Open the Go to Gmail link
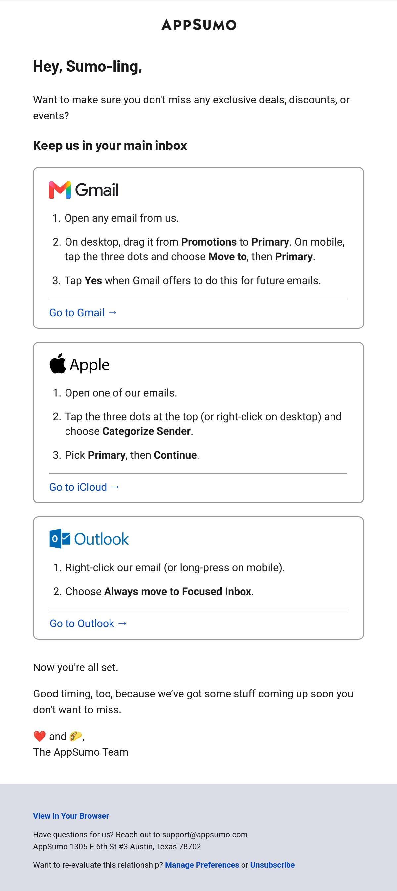397x891 pixels. click(83, 312)
